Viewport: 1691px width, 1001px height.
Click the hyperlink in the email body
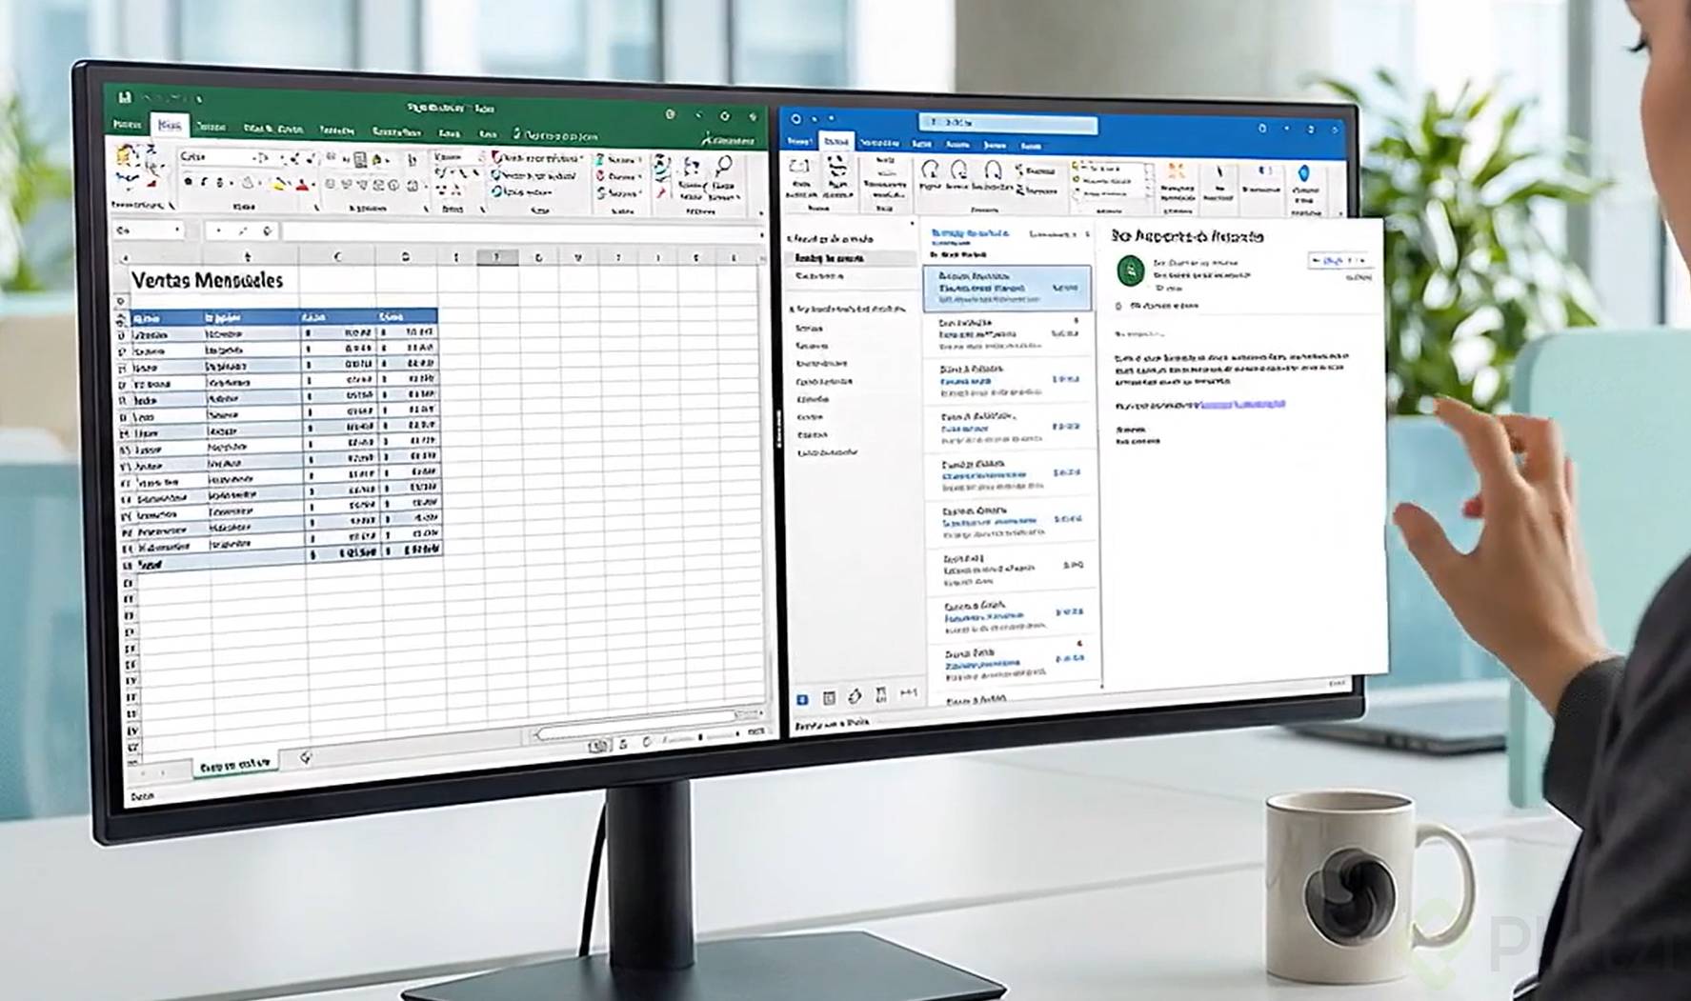(1242, 405)
